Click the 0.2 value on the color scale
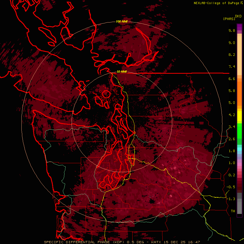 [x=232, y=175]
